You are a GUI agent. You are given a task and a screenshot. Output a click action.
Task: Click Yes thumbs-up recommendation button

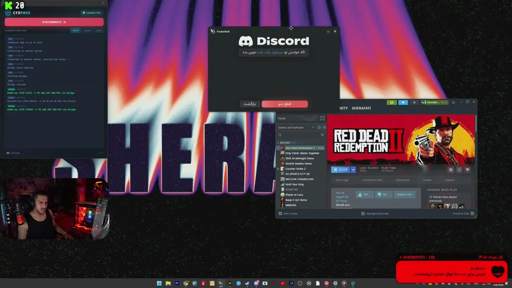click(364, 194)
